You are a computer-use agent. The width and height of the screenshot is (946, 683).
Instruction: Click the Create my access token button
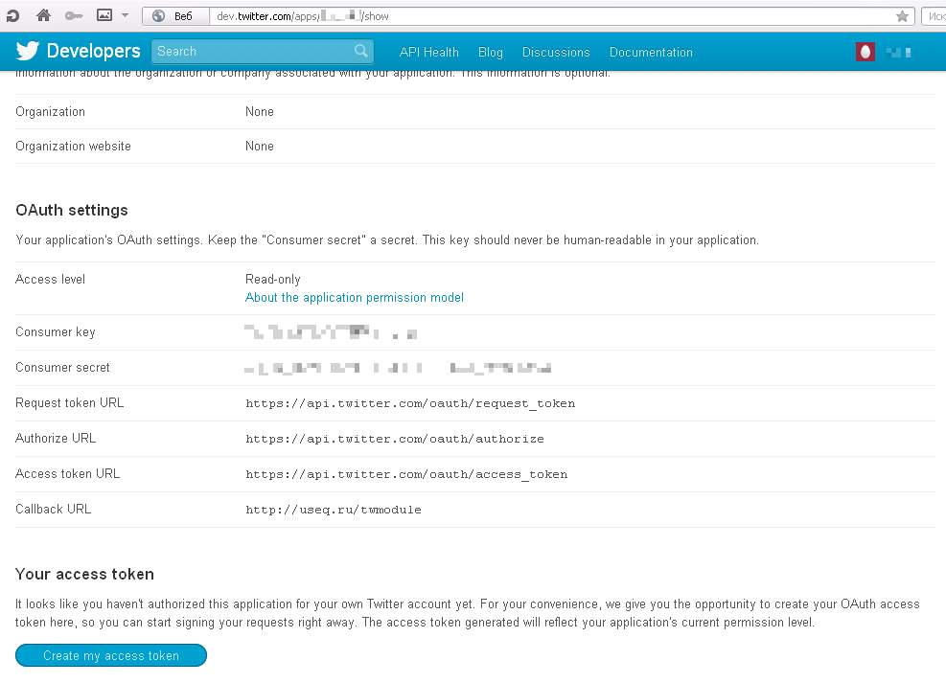(x=111, y=655)
